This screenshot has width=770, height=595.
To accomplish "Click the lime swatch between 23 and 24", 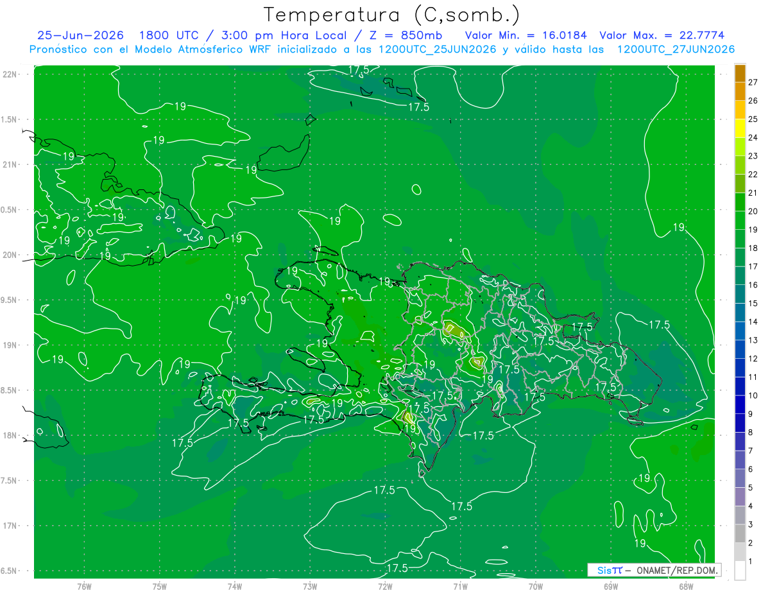I will [x=740, y=146].
